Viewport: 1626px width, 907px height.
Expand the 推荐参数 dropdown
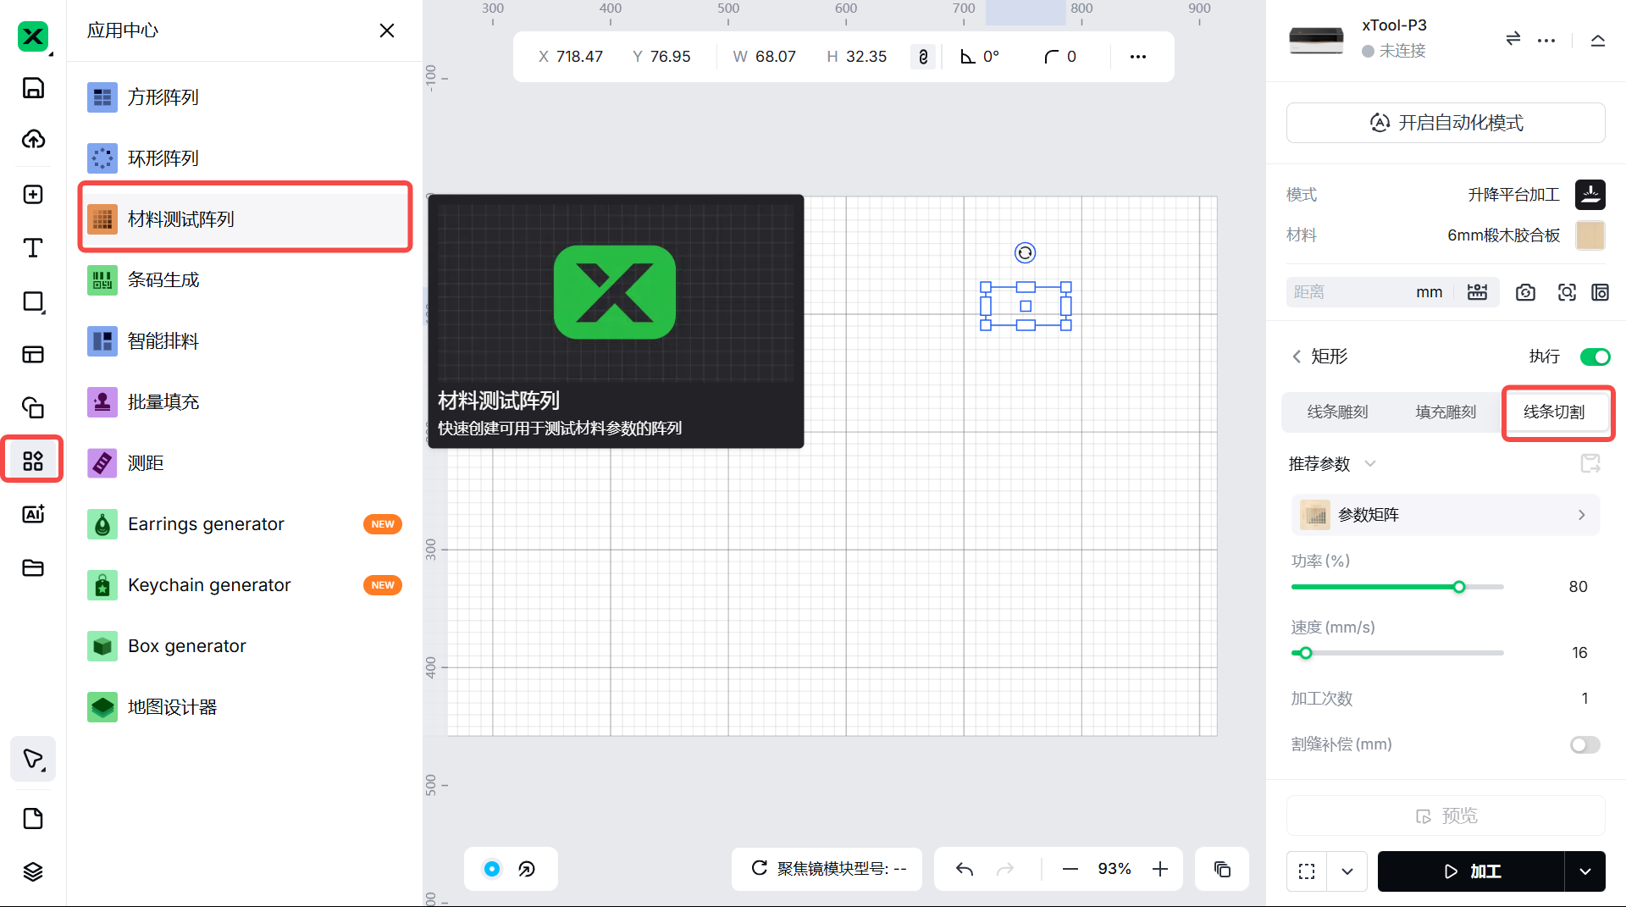coord(1370,463)
